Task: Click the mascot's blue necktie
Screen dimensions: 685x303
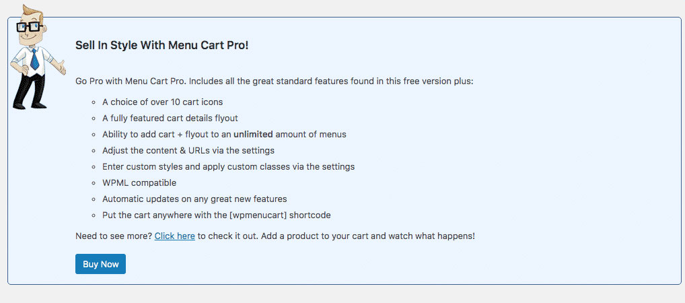Action: 34,59
